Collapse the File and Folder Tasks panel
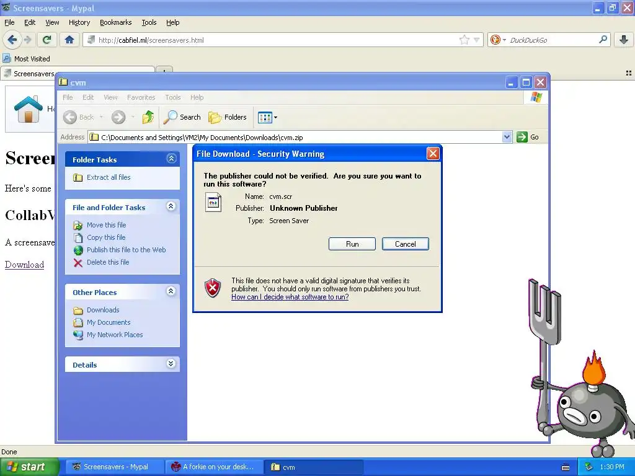The height and width of the screenshot is (476, 635). [171, 206]
